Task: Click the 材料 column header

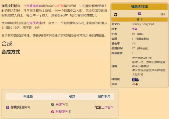Action: 72,96
